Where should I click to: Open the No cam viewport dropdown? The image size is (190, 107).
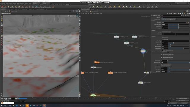click(x=76, y=16)
